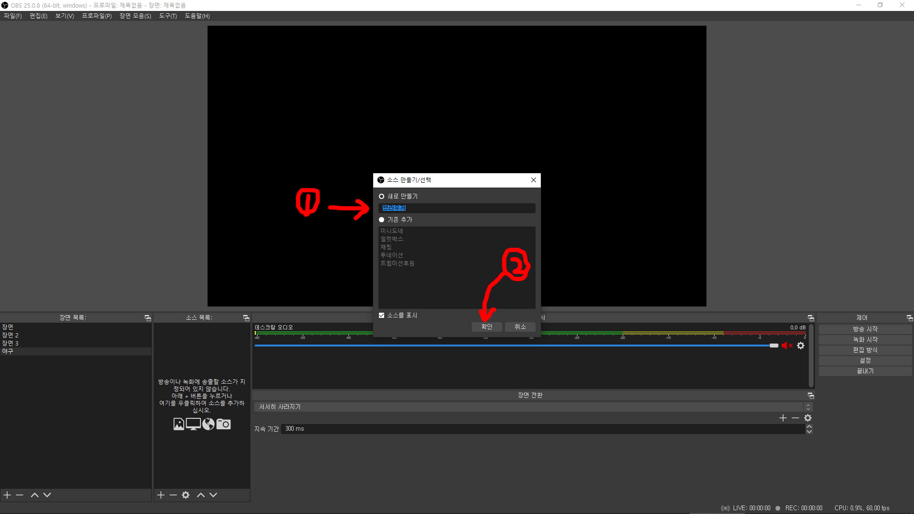Increase duration with the stepper up arrow

click(x=809, y=426)
